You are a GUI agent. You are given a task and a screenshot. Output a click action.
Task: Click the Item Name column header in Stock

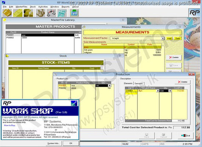(x=43, y=68)
